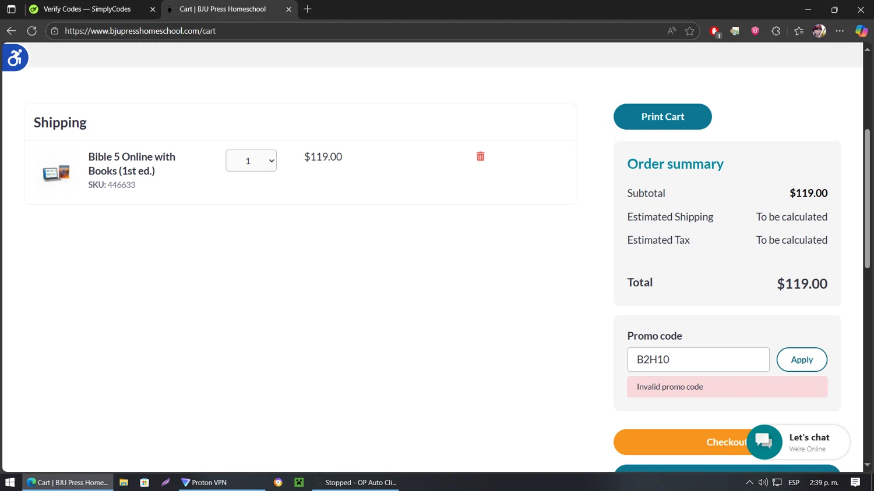Screen dimensions: 874x491
Task: Open the pink shield extension icon
Action: pos(755,31)
